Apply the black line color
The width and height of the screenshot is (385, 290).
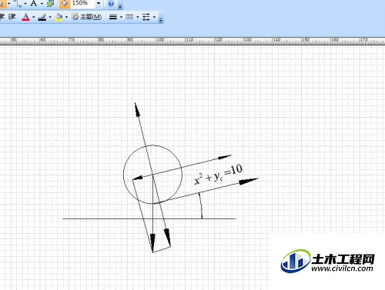[x=42, y=17]
